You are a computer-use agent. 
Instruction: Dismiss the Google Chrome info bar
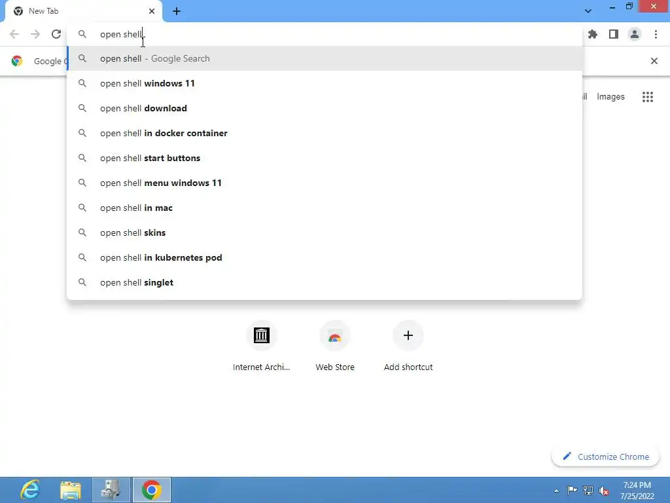click(x=654, y=61)
